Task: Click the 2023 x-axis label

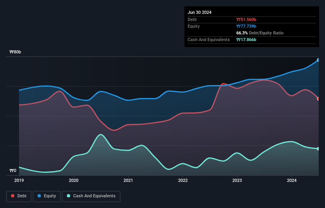Action: [x=237, y=180]
